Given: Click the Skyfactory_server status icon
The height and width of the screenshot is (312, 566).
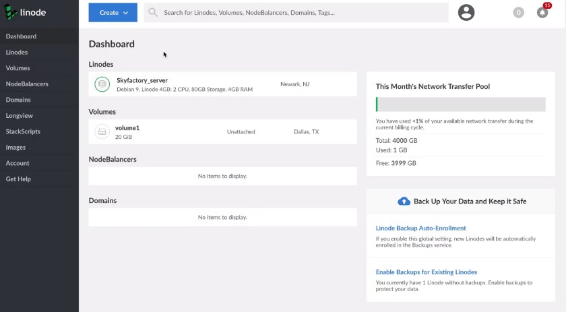Looking at the screenshot, I should tap(102, 84).
